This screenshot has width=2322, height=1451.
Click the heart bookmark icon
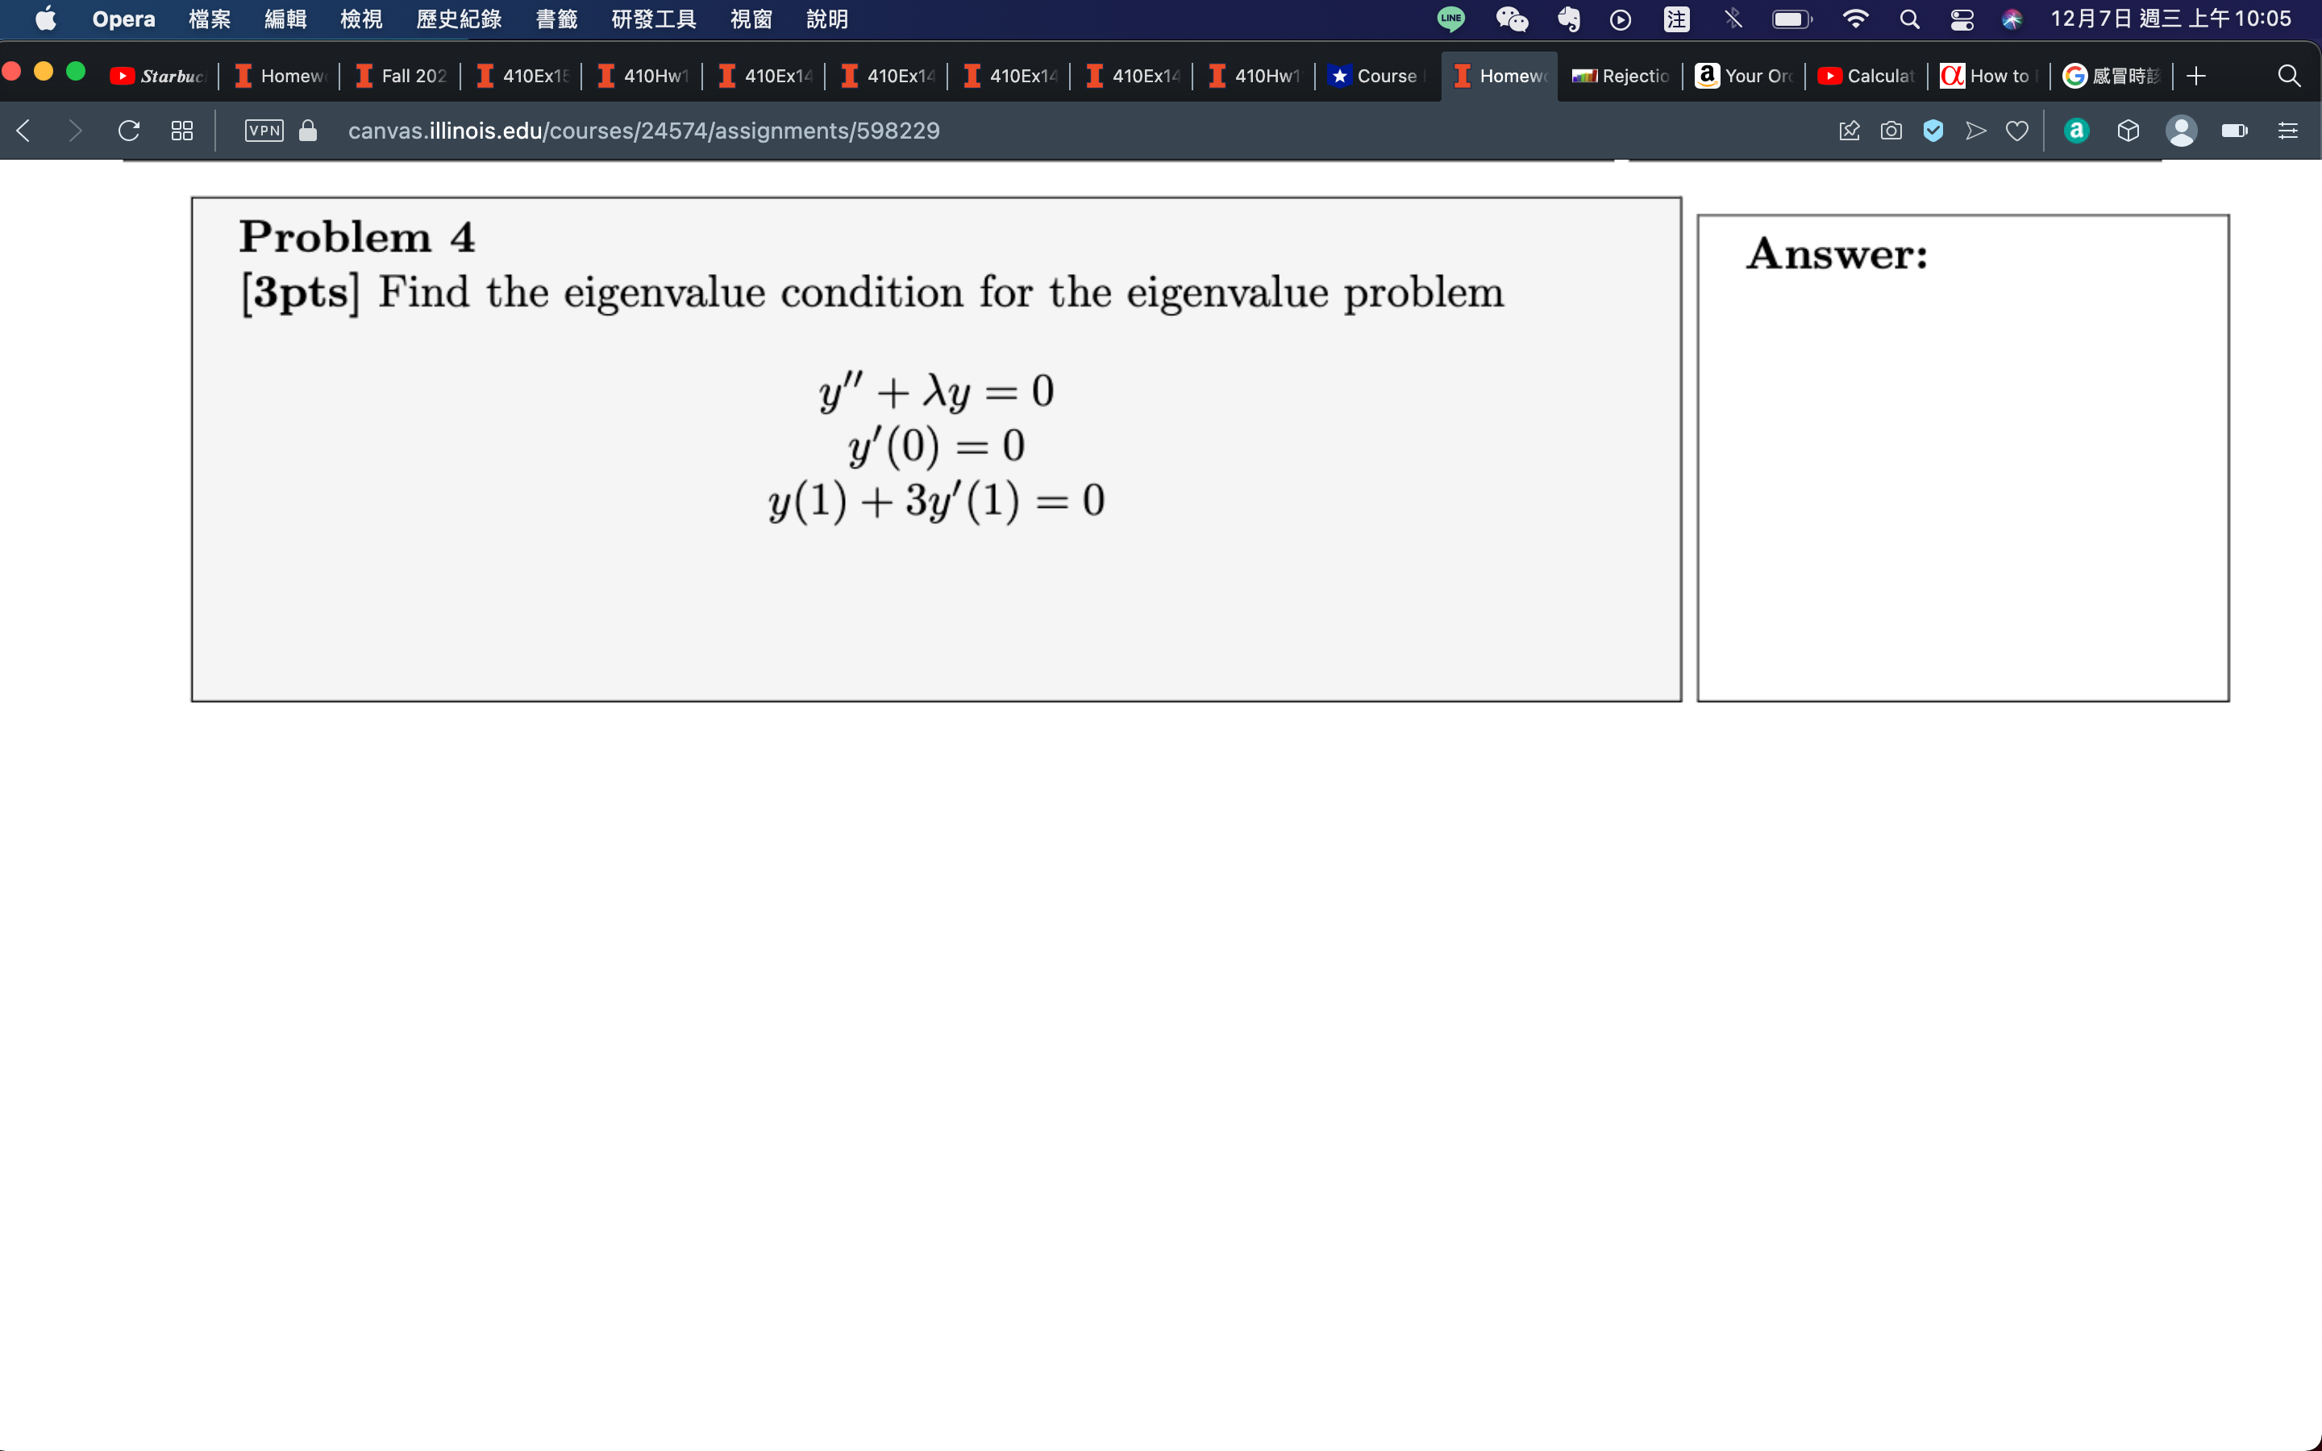click(2017, 131)
